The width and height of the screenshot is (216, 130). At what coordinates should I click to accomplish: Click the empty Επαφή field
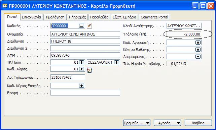[85, 93]
